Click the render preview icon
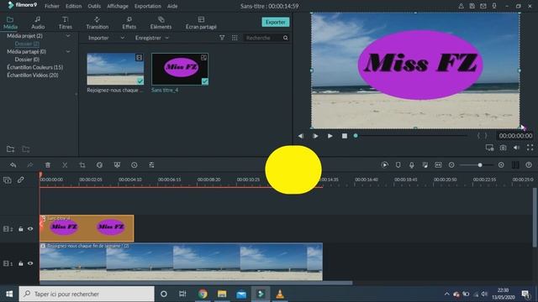The image size is (538, 302). point(385,165)
